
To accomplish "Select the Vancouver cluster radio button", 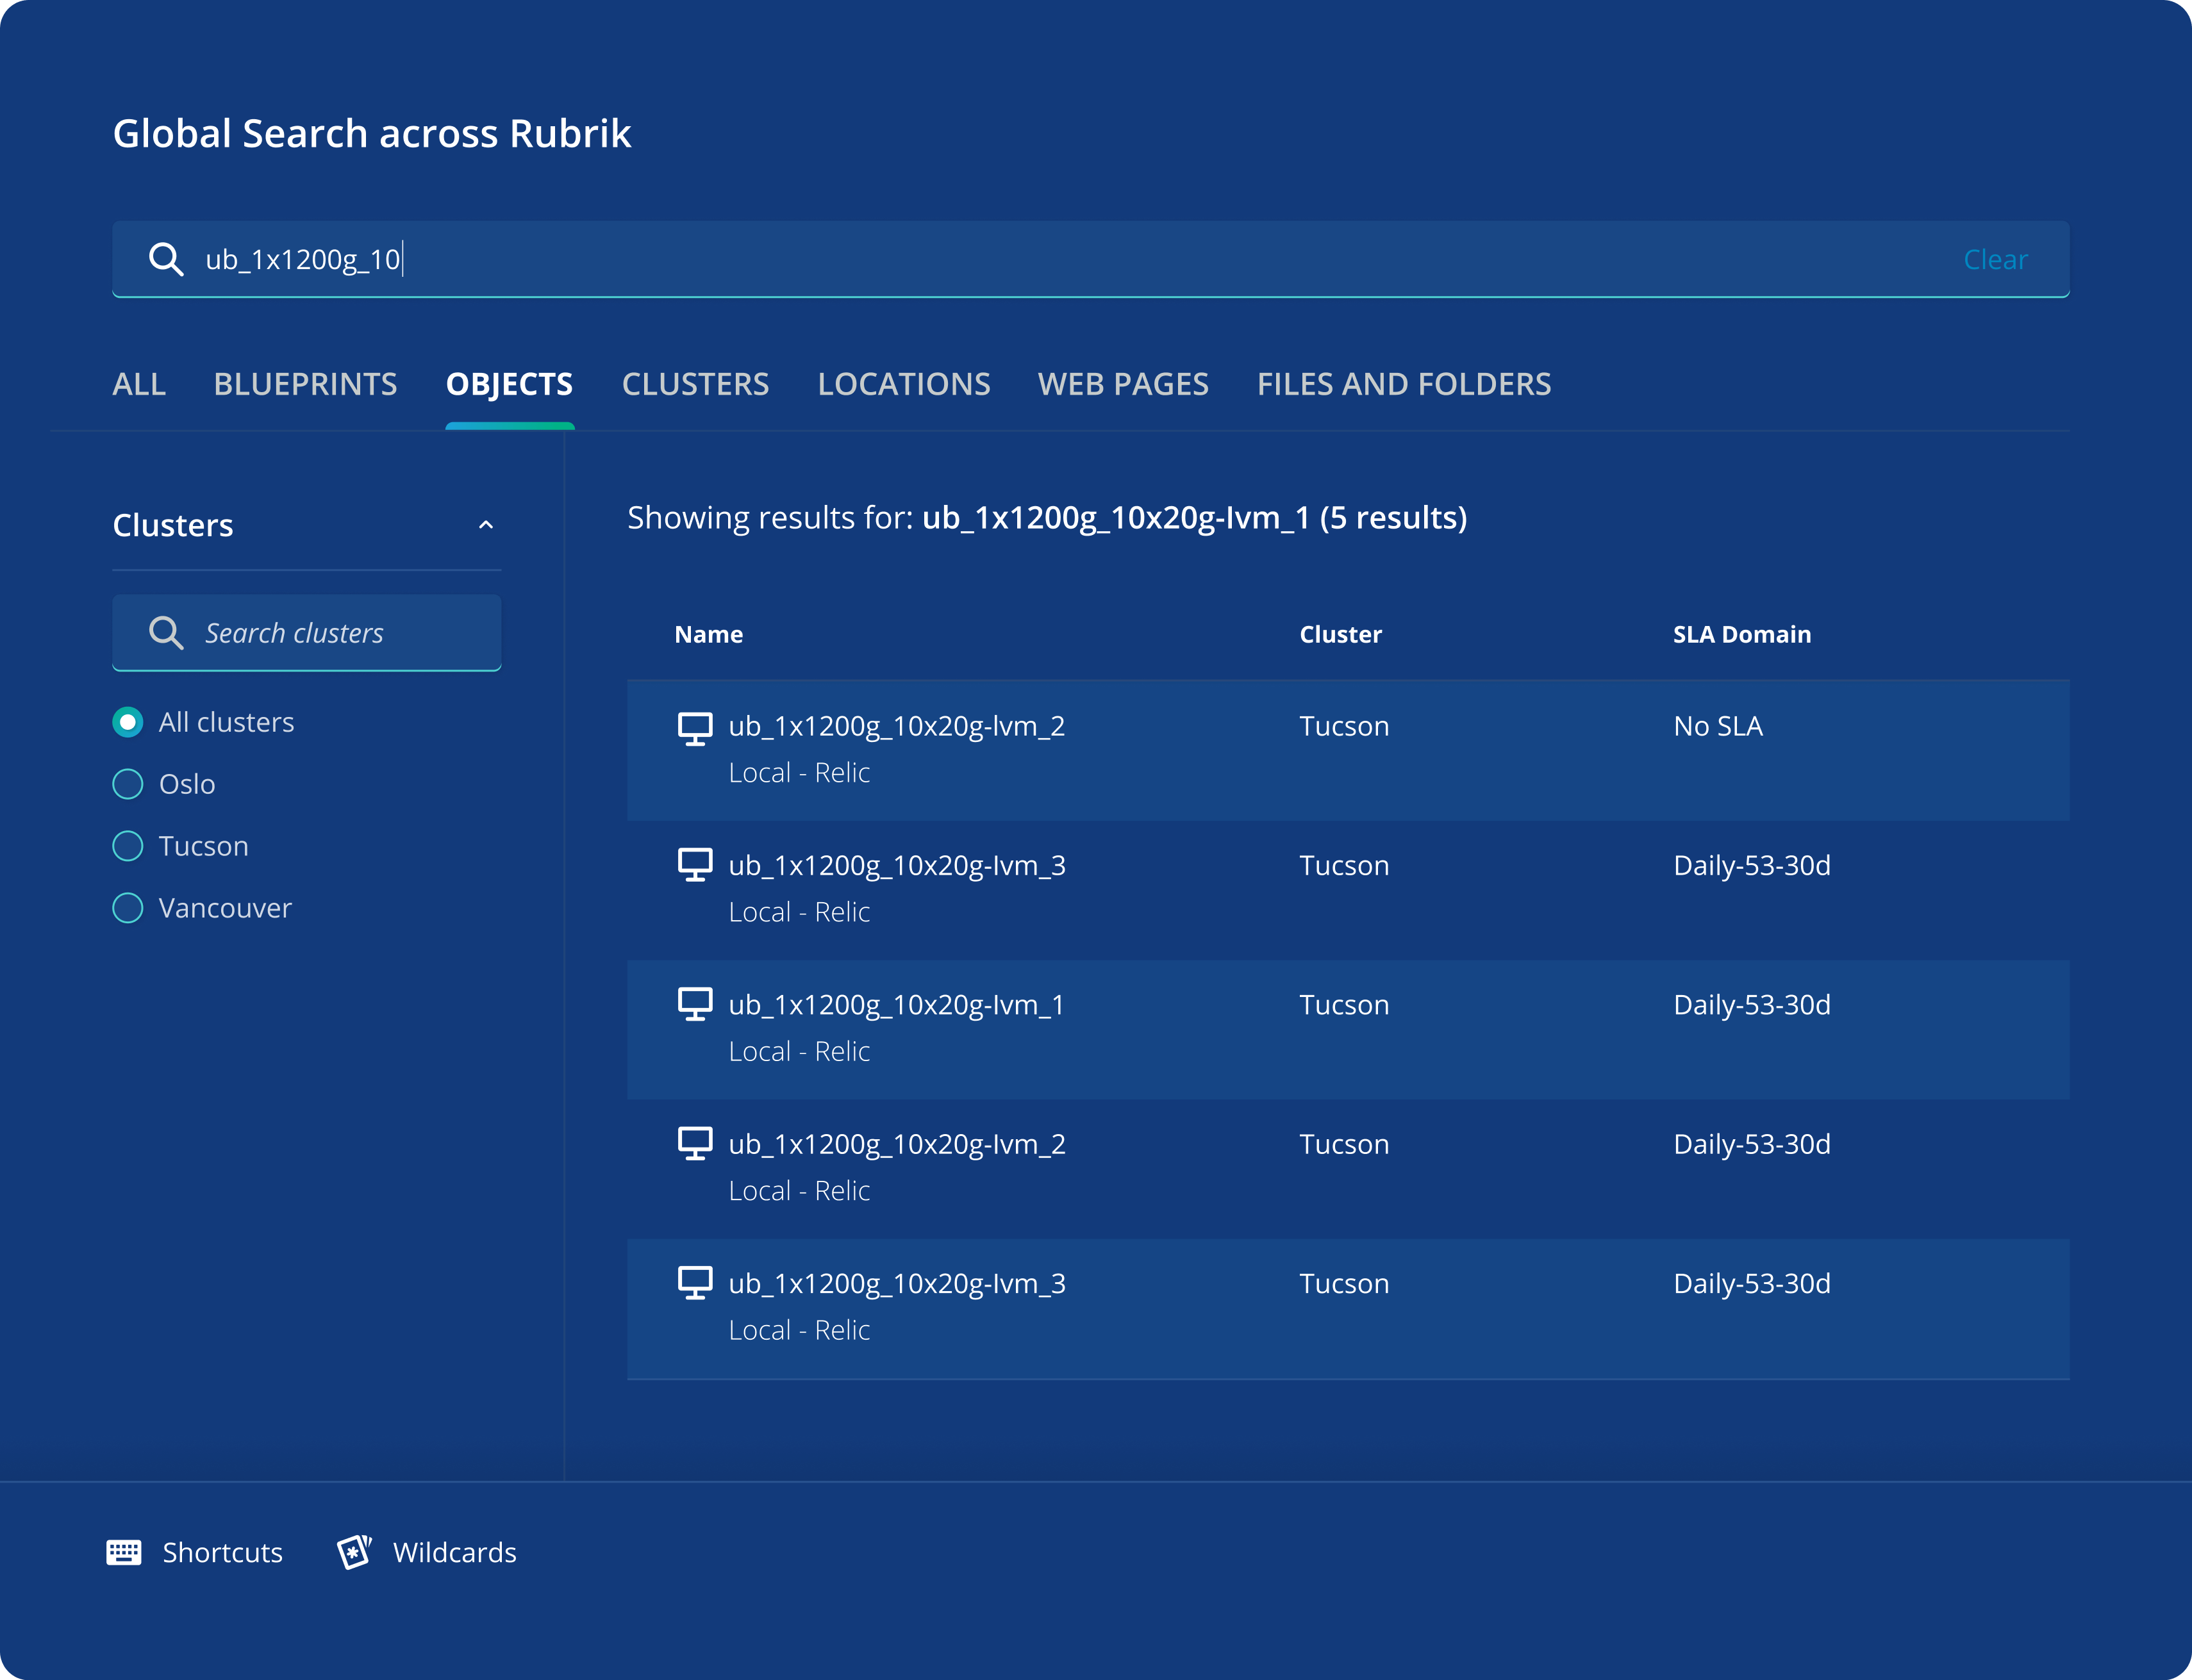I will tap(128, 908).
